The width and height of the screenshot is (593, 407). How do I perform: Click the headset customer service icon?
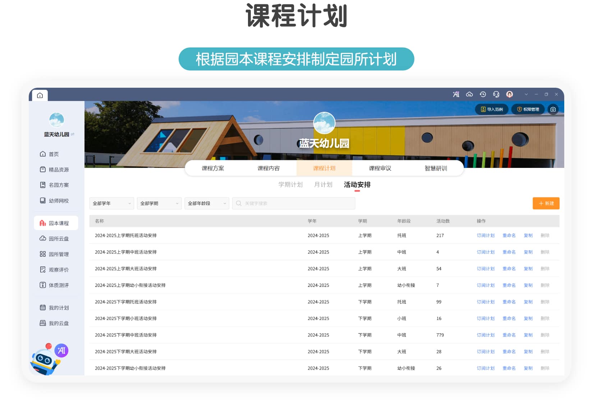tap(496, 94)
